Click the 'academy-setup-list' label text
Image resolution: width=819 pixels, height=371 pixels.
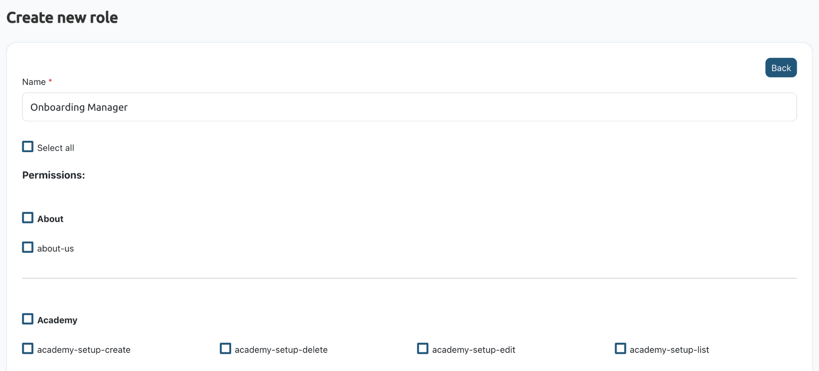click(669, 350)
